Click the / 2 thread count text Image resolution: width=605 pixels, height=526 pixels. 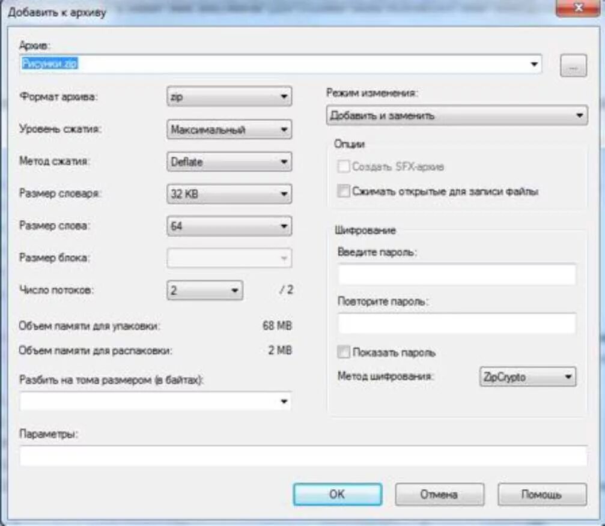(x=287, y=289)
